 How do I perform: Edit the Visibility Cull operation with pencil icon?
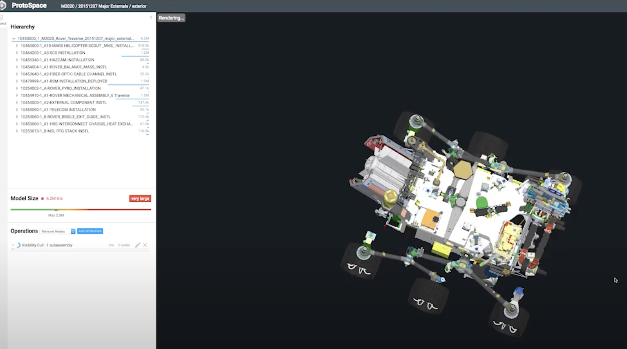138,245
